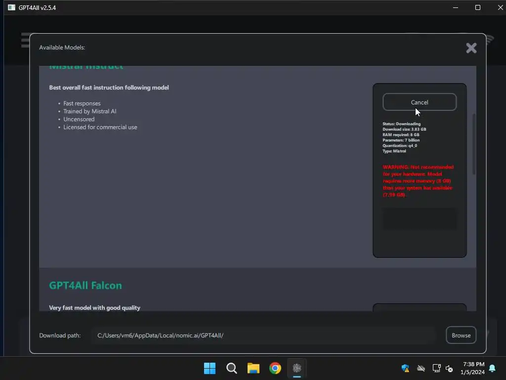Close the Available Models dialog
Screen dimensions: 506x380
pyautogui.click(x=471, y=48)
